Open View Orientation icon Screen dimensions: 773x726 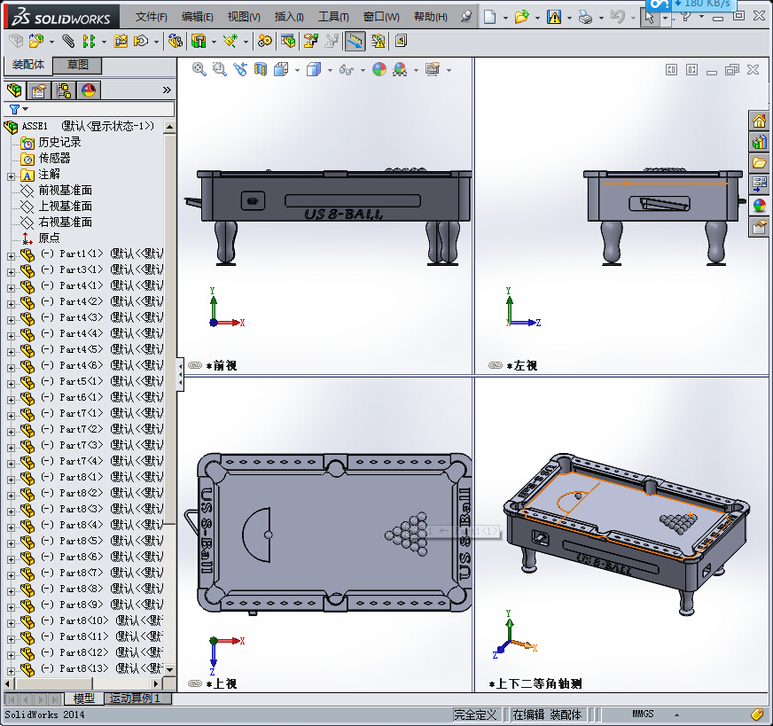click(281, 69)
